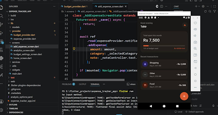Click the lightbulb code action on line 38
This screenshot has width=218, height=115.
tap(74, 49)
